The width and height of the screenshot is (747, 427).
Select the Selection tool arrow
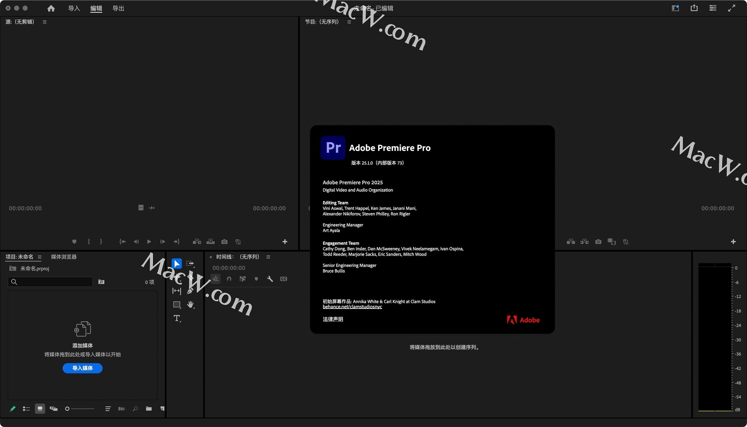(x=177, y=263)
